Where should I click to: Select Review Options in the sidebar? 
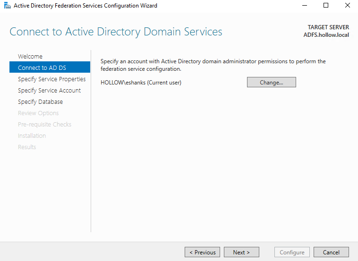point(38,113)
